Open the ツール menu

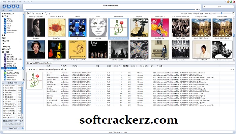click(25, 2)
